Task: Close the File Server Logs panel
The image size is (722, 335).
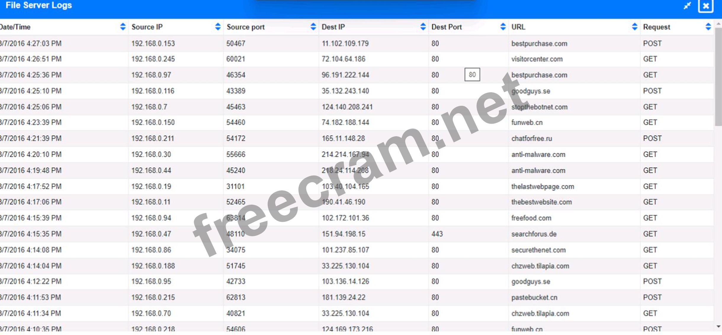Action: pos(706,6)
